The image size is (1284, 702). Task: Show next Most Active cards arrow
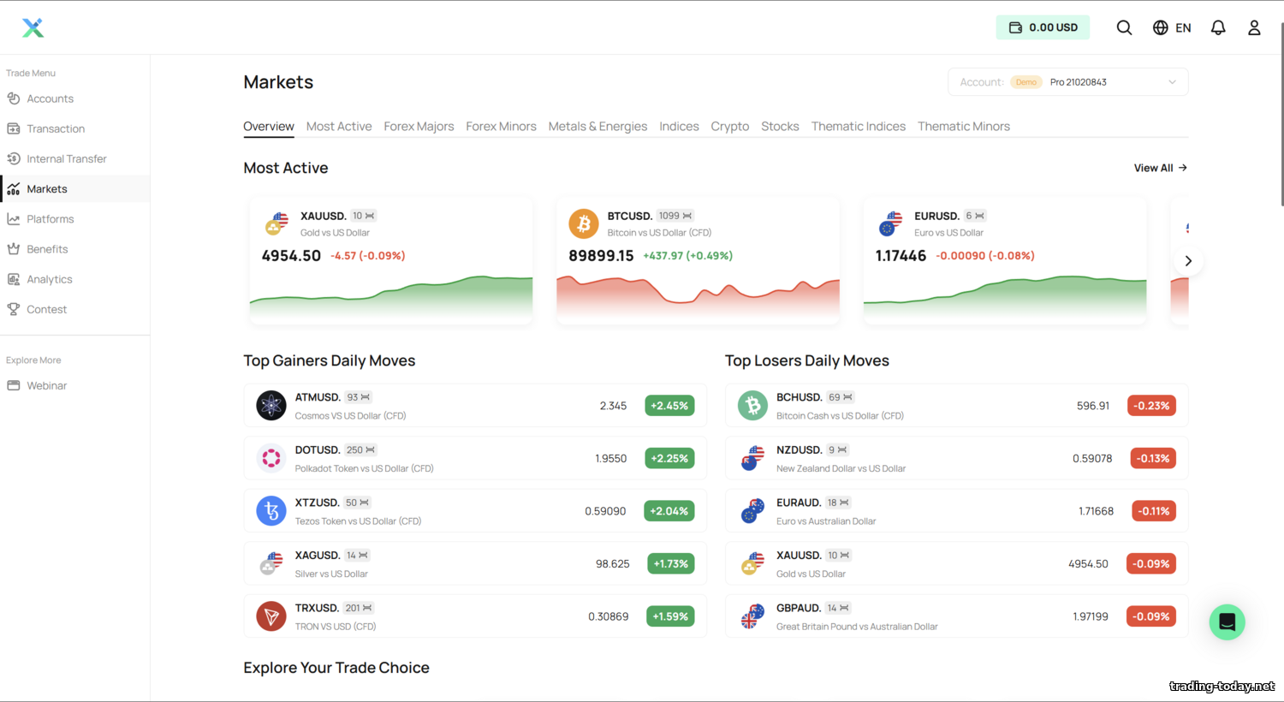click(1188, 261)
